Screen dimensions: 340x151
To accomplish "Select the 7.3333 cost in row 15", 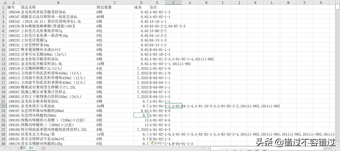I will click(141, 73).
